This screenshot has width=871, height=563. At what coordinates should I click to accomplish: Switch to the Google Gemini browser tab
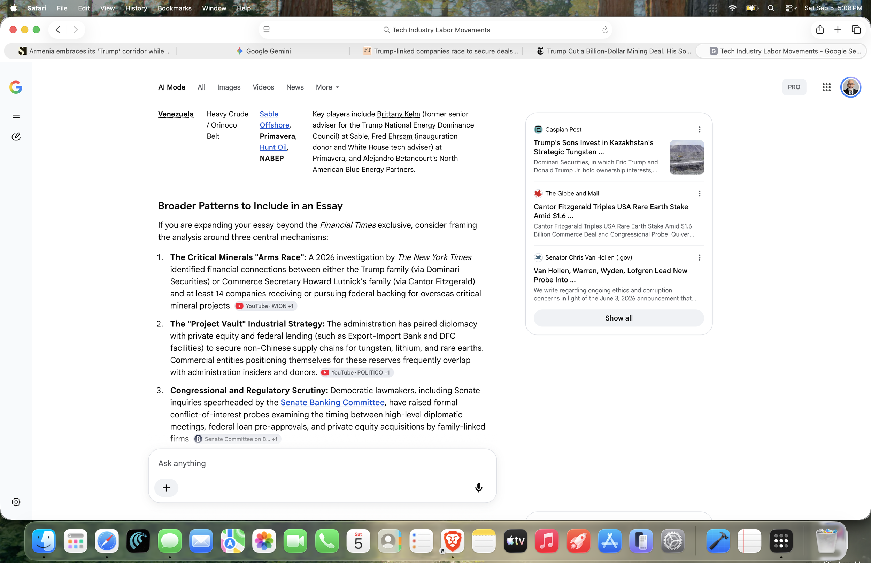click(263, 51)
